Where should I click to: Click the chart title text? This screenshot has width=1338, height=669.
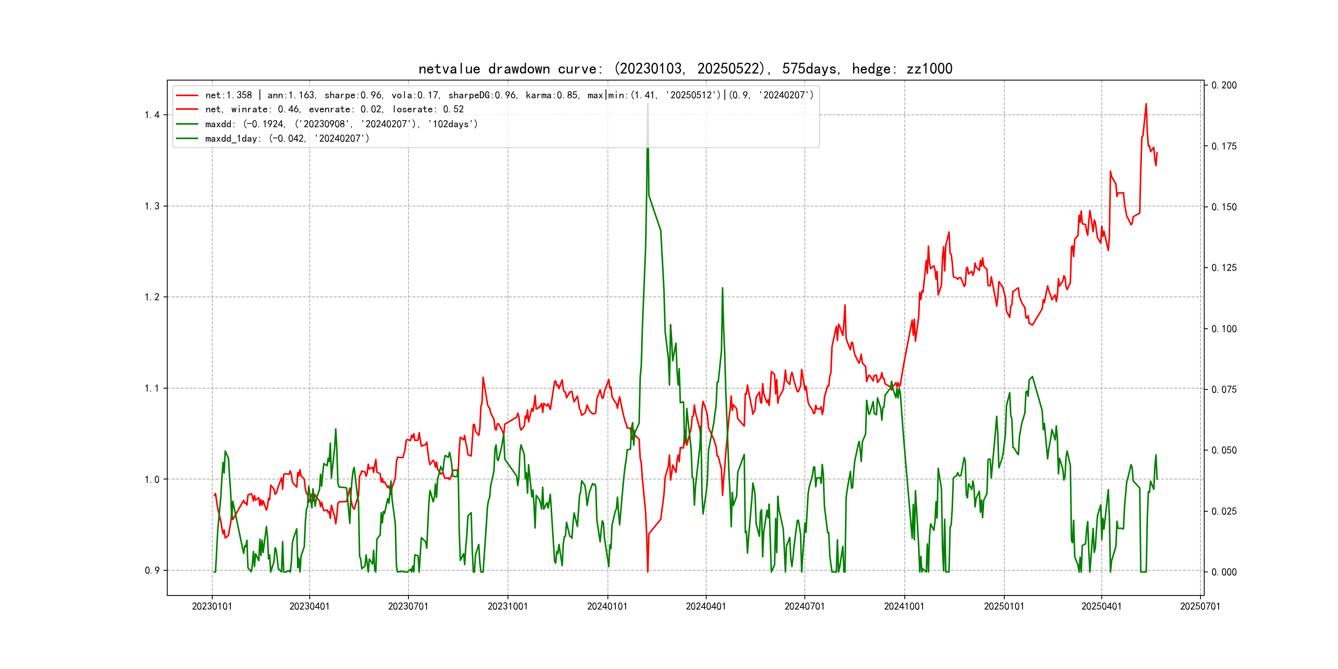(685, 69)
